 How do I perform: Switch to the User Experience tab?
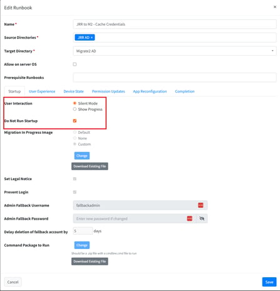point(42,91)
